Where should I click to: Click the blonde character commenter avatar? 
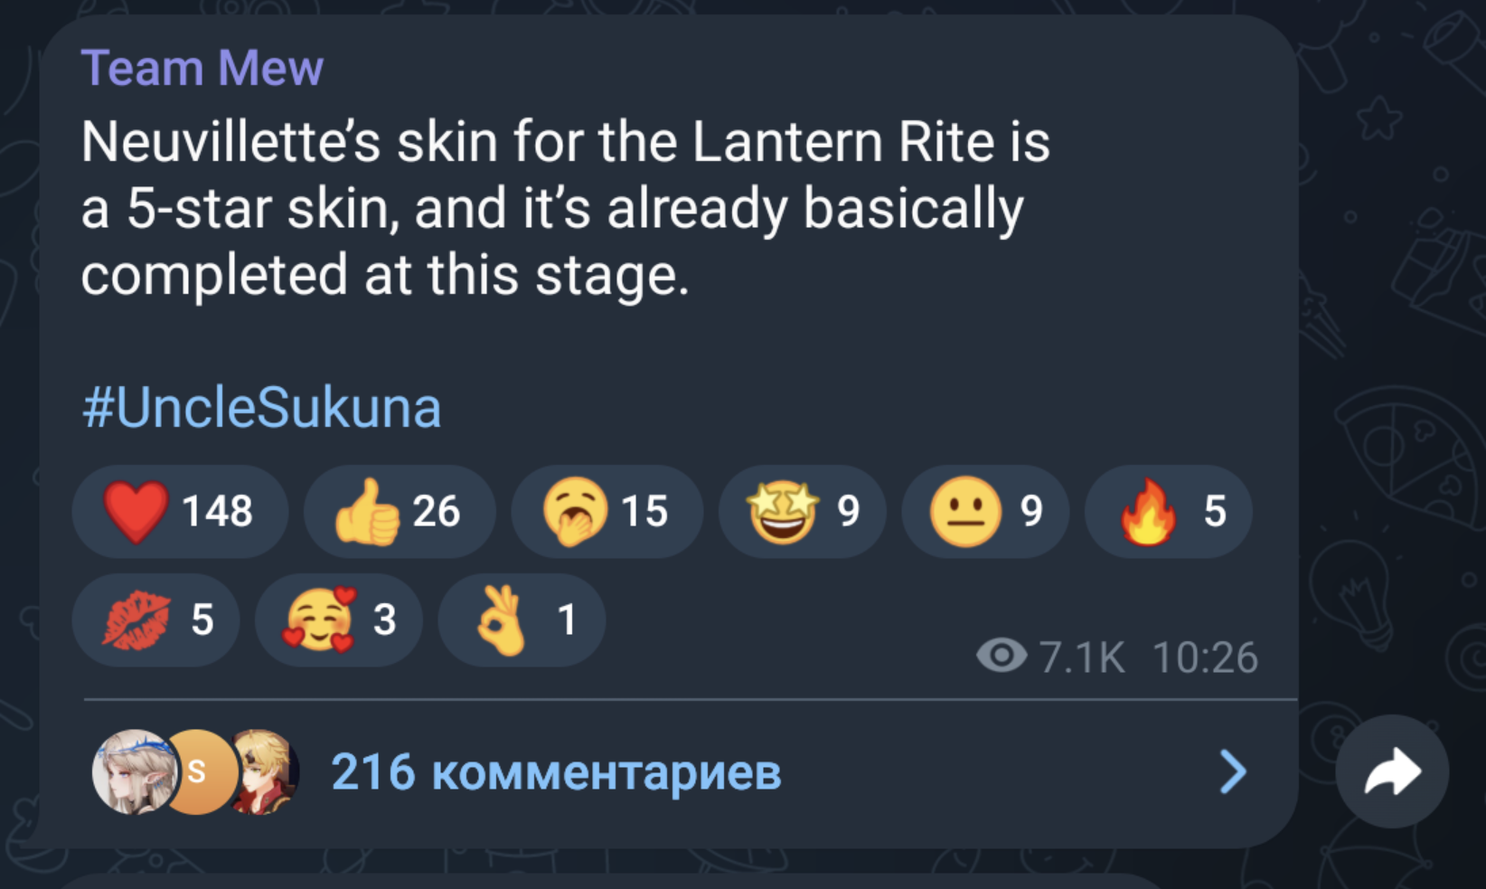coord(266,771)
